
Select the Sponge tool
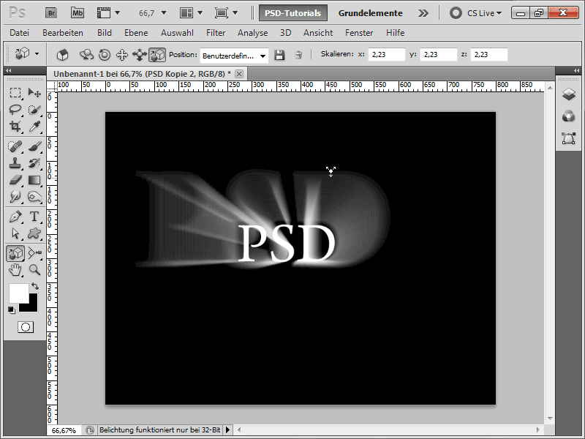tap(34, 197)
